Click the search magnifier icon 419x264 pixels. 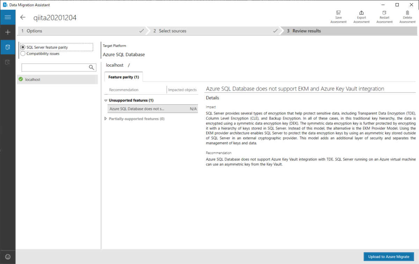point(91,67)
